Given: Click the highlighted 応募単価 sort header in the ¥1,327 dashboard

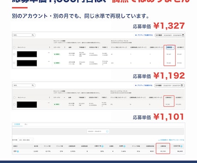Looking at the screenshot, I should tap(170, 47).
